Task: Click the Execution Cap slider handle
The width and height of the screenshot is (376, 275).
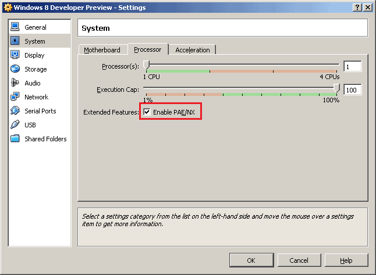Action: pyautogui.click(x=336, y=88)
